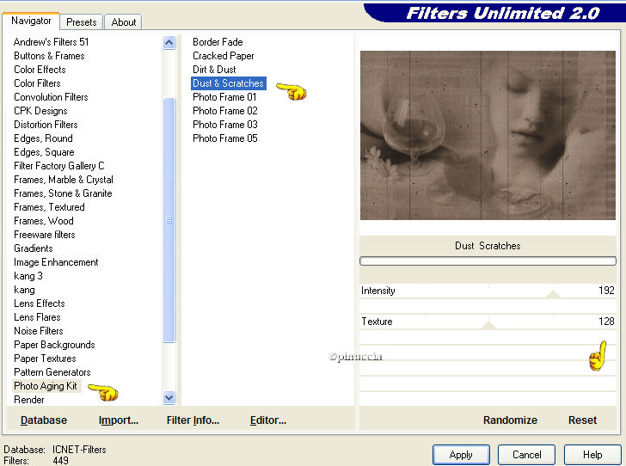Choose Frames, Wood category

(x=44, y=221)
